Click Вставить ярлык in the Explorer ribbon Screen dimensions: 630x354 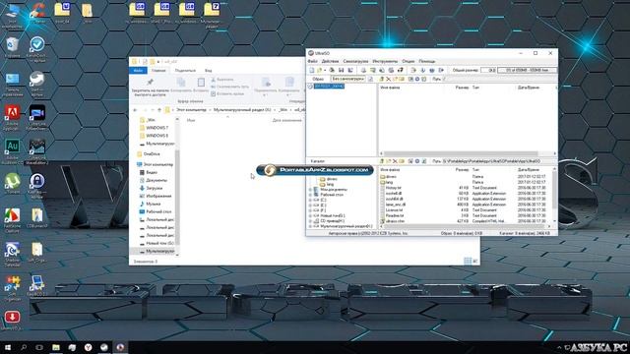227,94
